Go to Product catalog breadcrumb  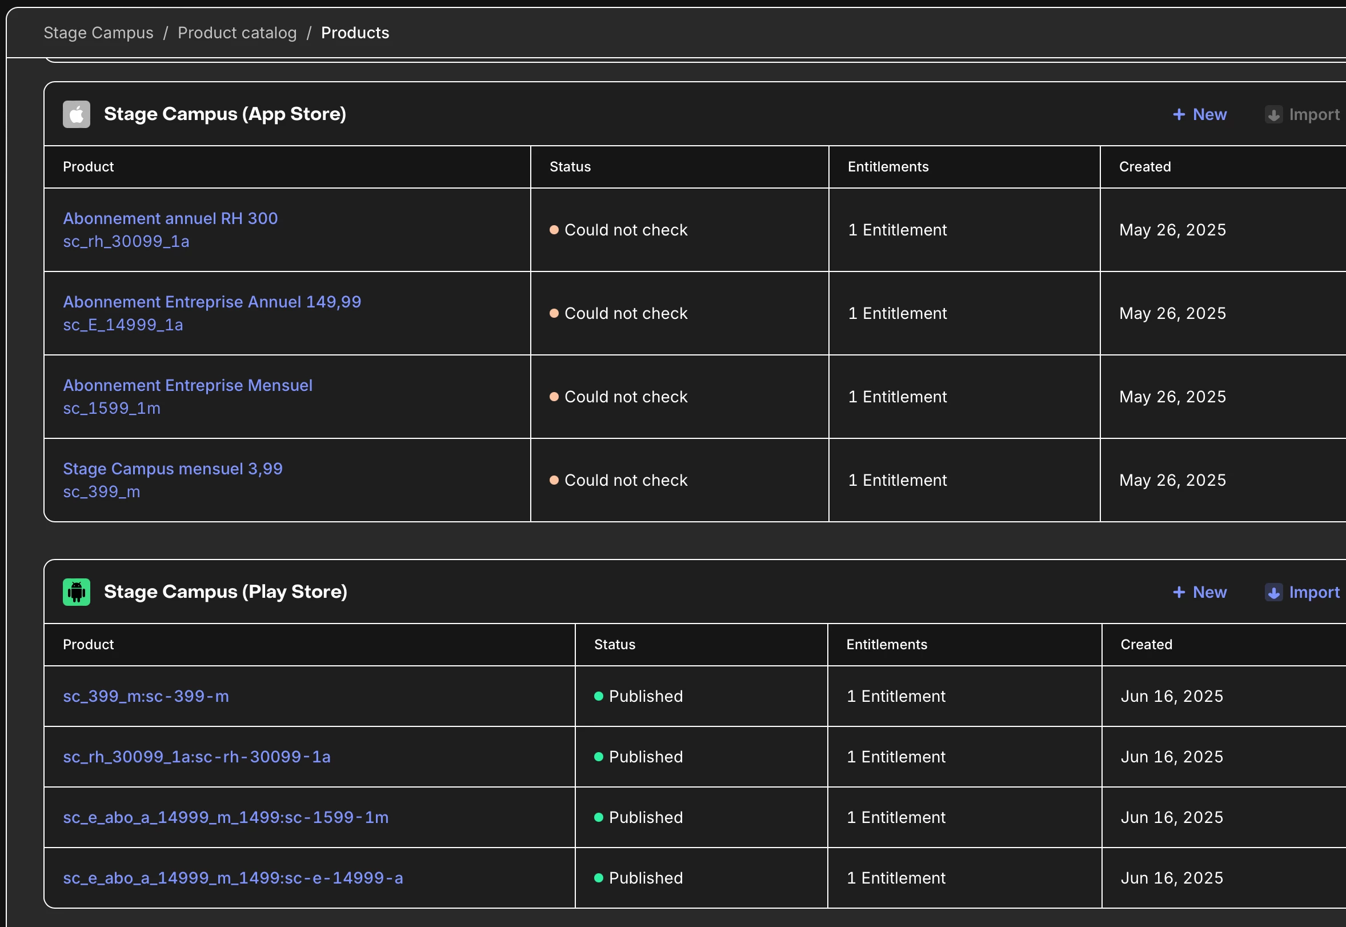point(237,33)
